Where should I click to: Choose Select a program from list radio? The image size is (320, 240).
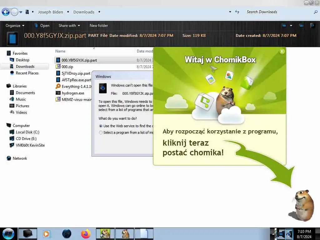[x=101, y=132]
